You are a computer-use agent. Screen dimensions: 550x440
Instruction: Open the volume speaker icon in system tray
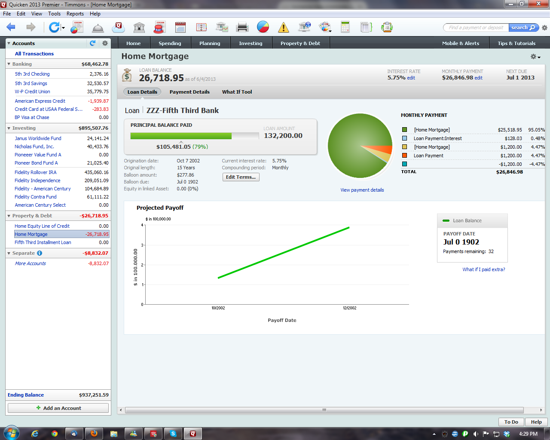pyautogui.click(x=476, y=434)
